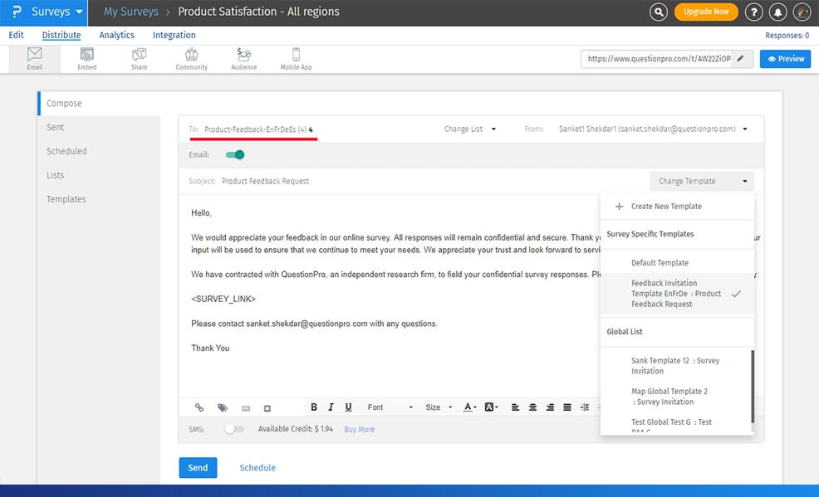
Task: Click the Preview button
Action: (x=785, y=59)
